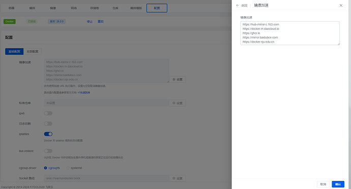Click the background page's 镜像加速 textarea
351x189 pixels.
106,70
